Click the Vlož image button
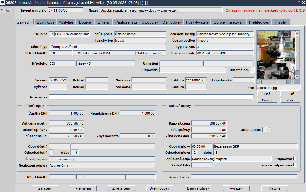306x192 pixels. pos(267,94)
